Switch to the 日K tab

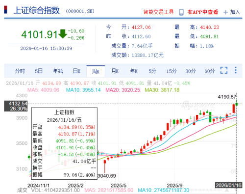(76, 71)
